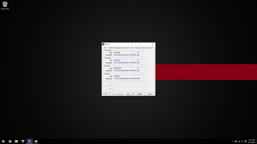Click the L1 D-Cache size 32 KBytes field
257x144 pixels.
click(x=122, y=52)
